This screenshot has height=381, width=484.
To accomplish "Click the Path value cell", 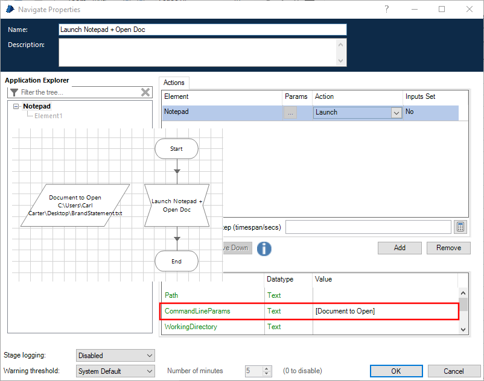I will (386, 295).
